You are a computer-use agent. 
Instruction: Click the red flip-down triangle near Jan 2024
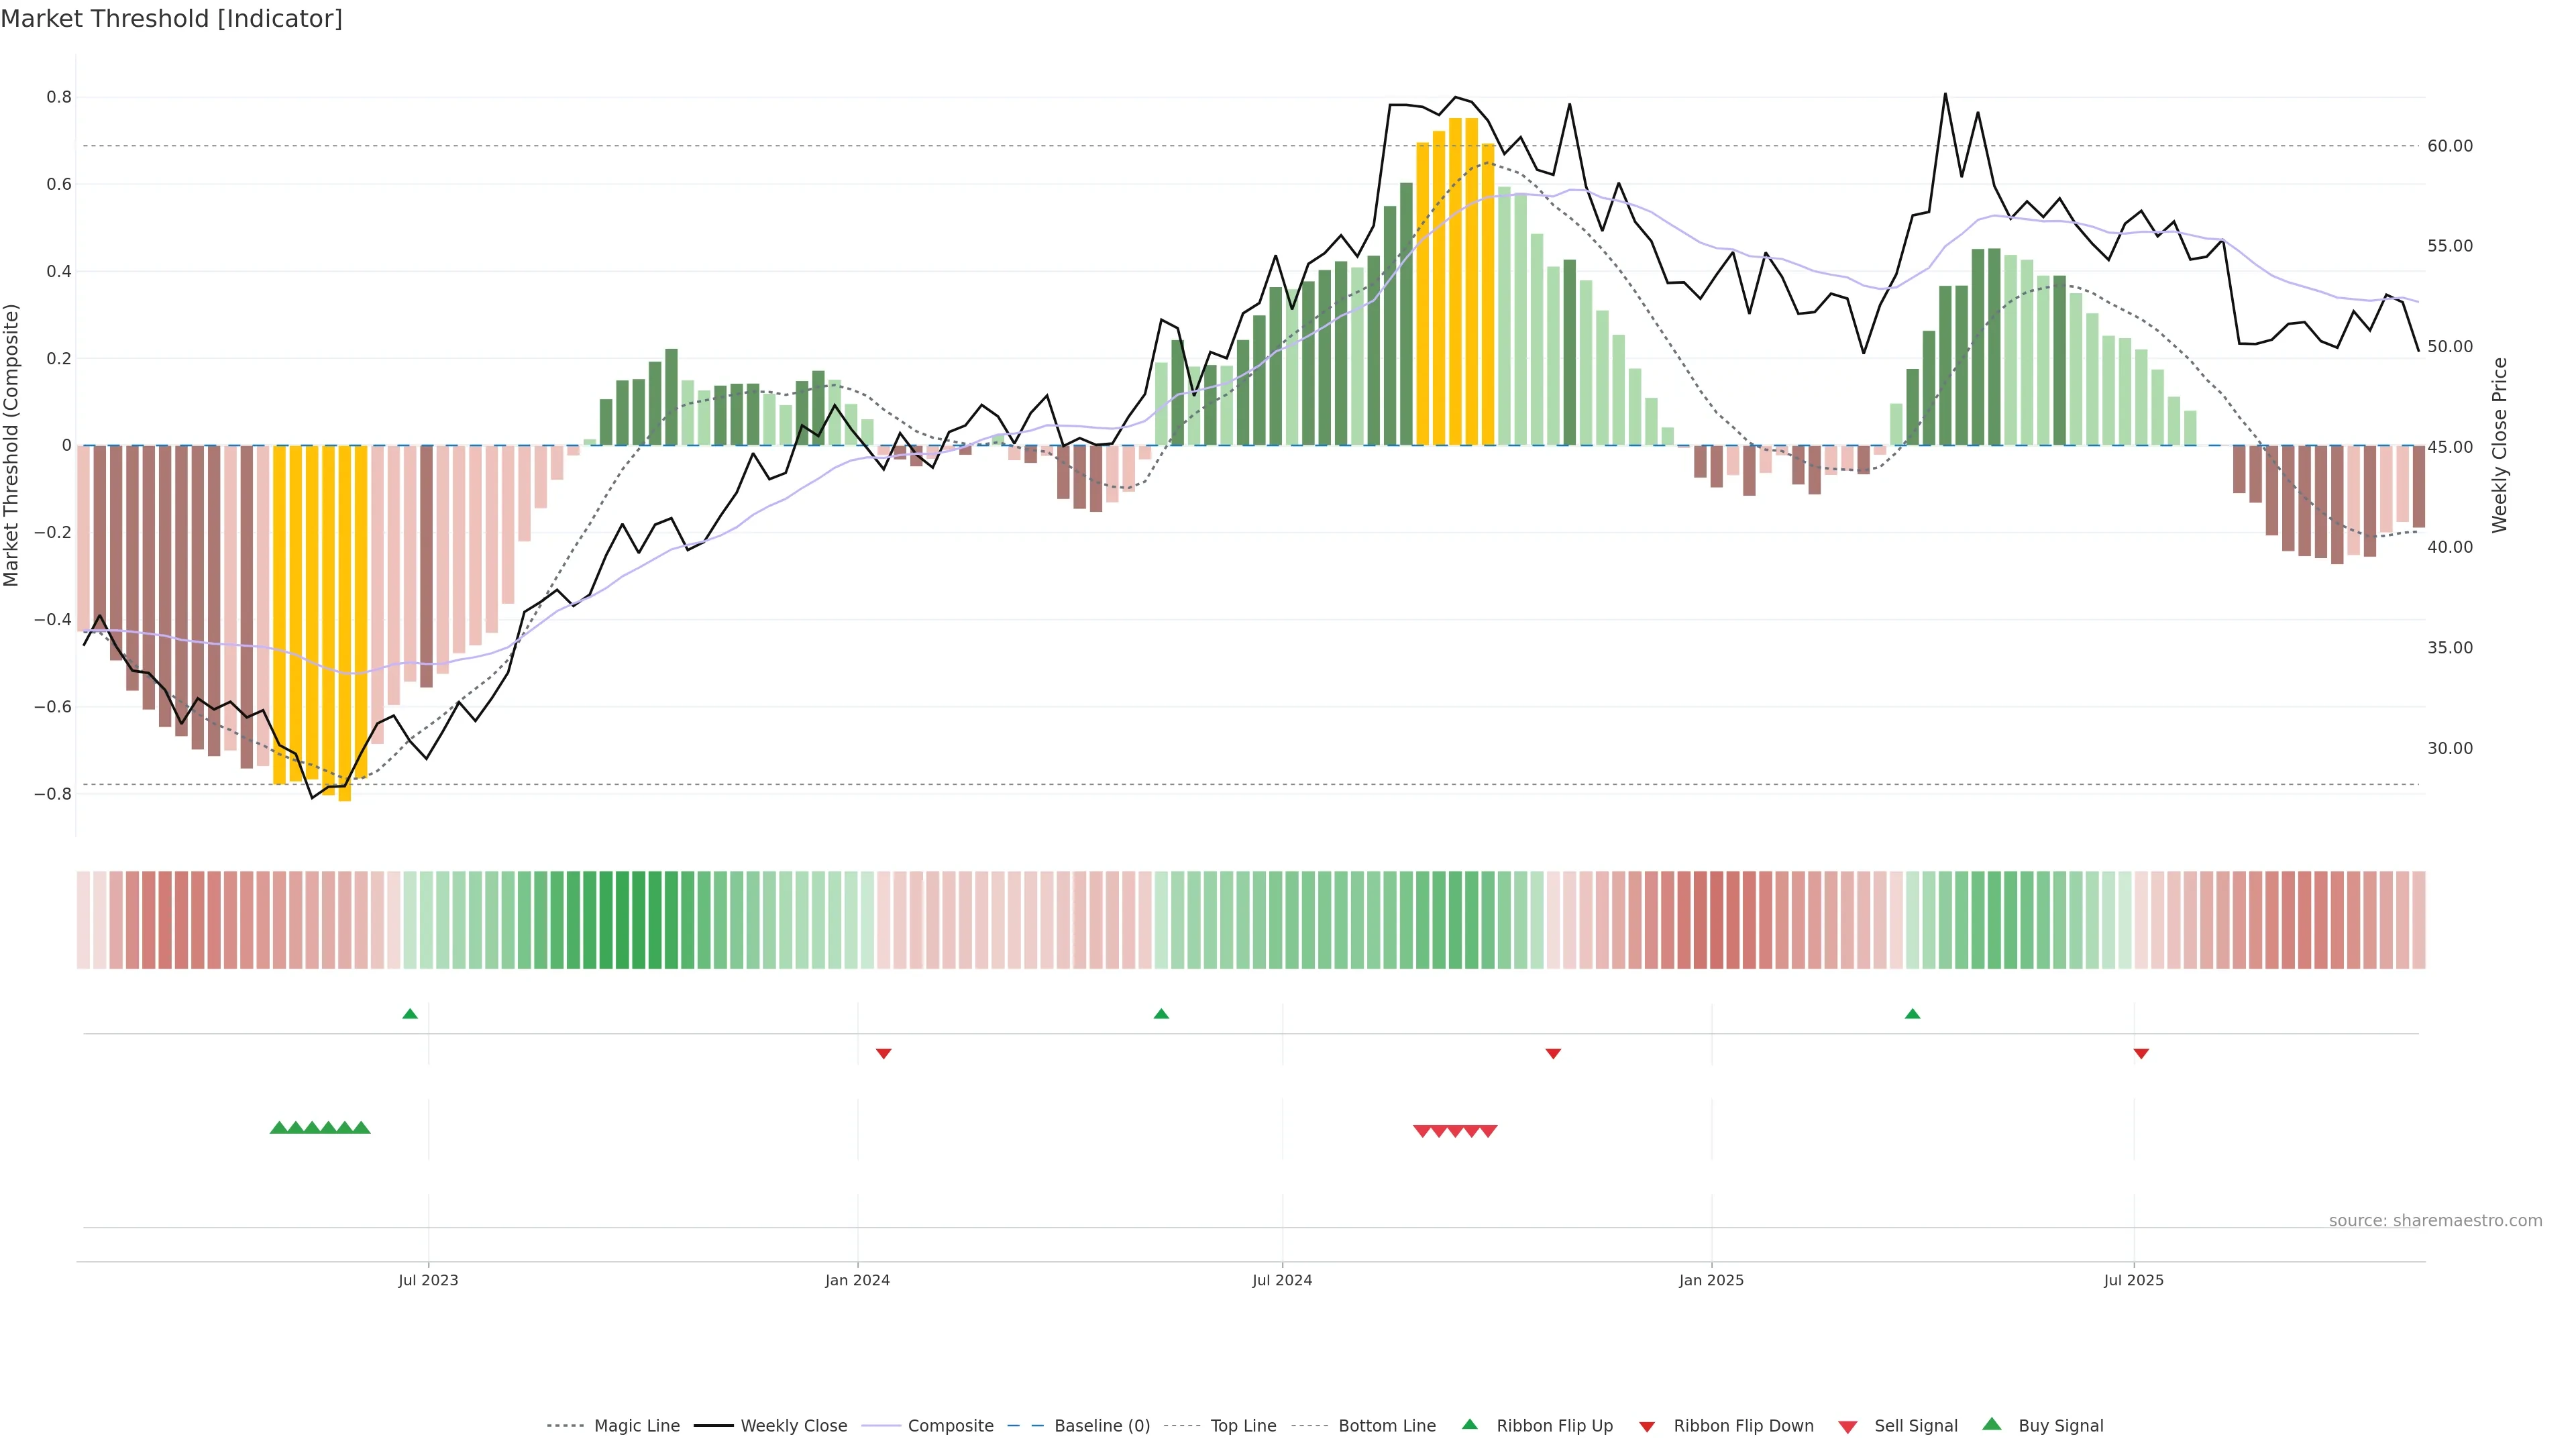tap(883, 1053)
